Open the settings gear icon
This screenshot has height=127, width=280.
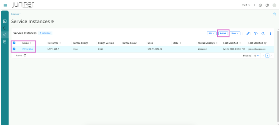pos(260,5)
